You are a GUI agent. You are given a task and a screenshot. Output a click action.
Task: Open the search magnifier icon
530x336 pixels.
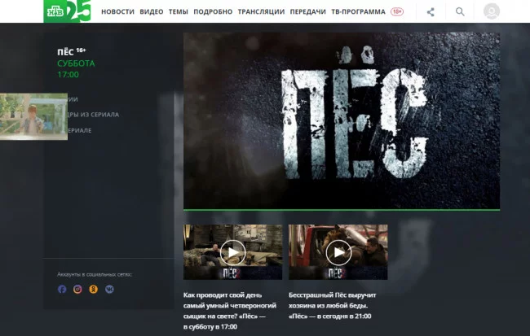click(x=460, y=12)
